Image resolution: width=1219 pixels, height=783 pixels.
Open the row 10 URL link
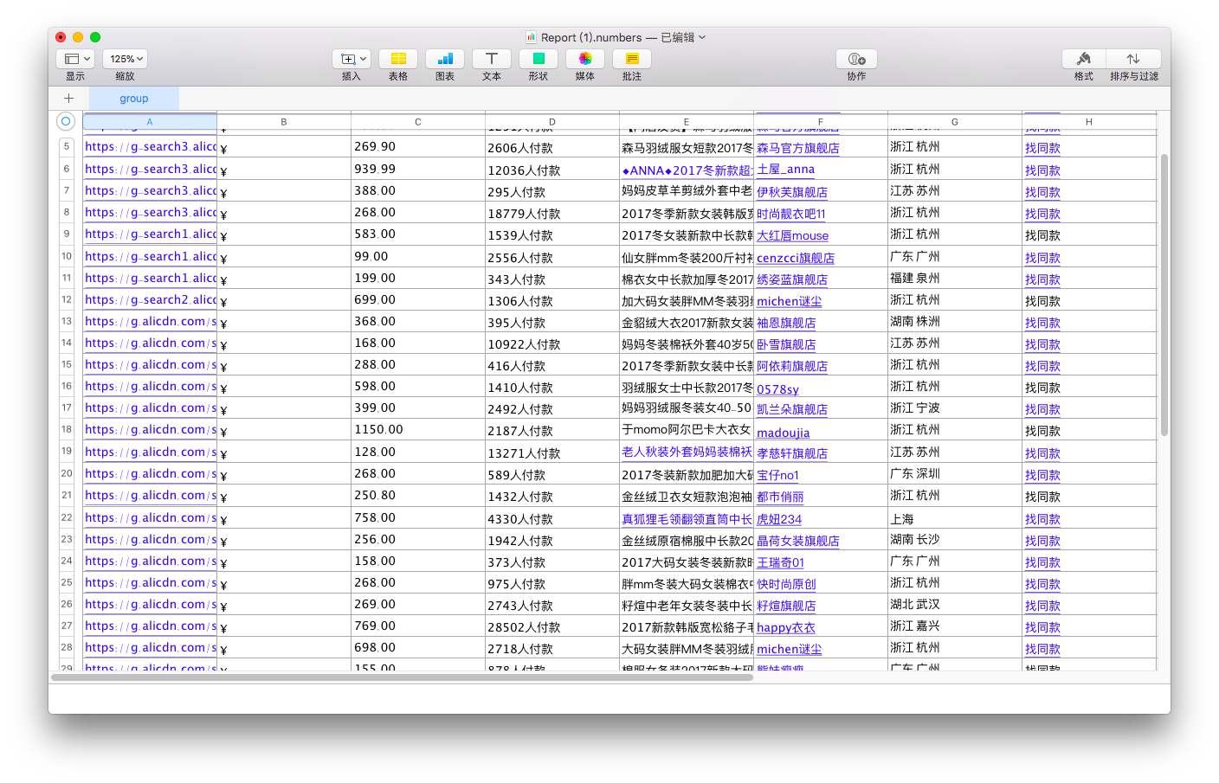tap(151, 256)
